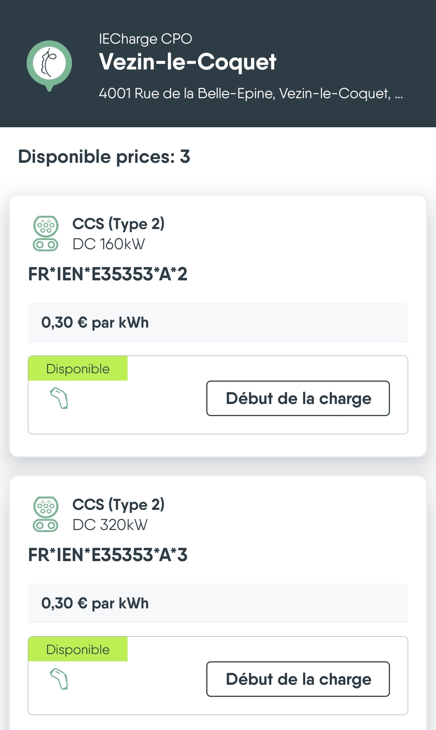Select the first Disponible status label
Screen dimensions: 436x730
pyautogui.click(x=78, y=368)
